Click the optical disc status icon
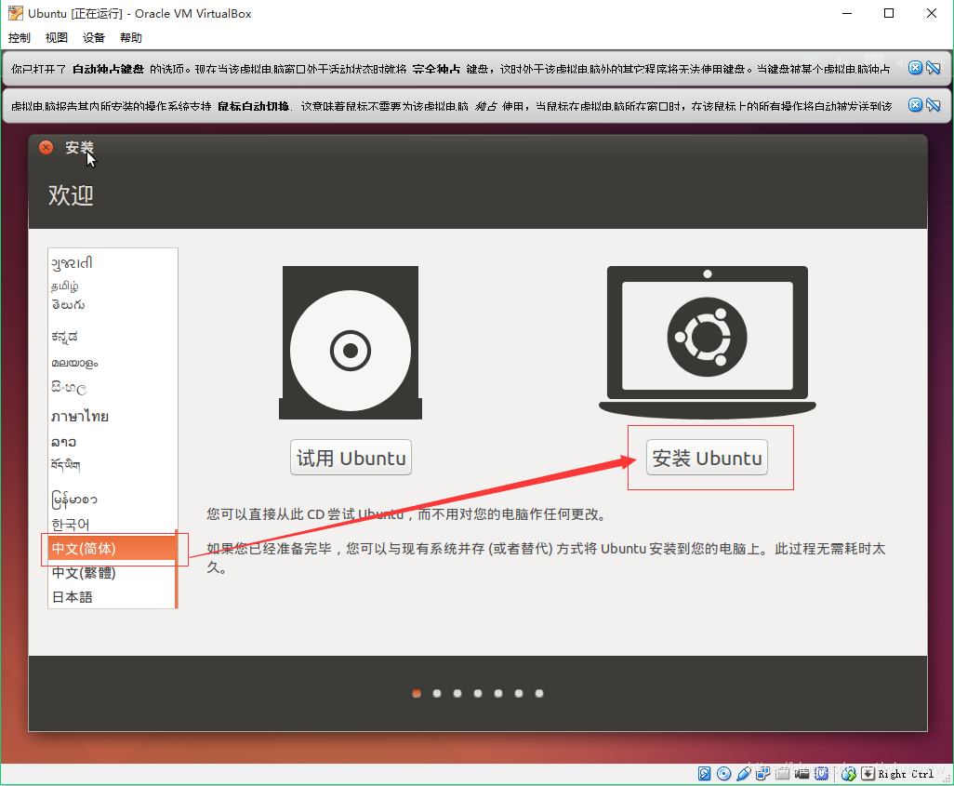Screen dimensions: 954x786 [723, 773]
